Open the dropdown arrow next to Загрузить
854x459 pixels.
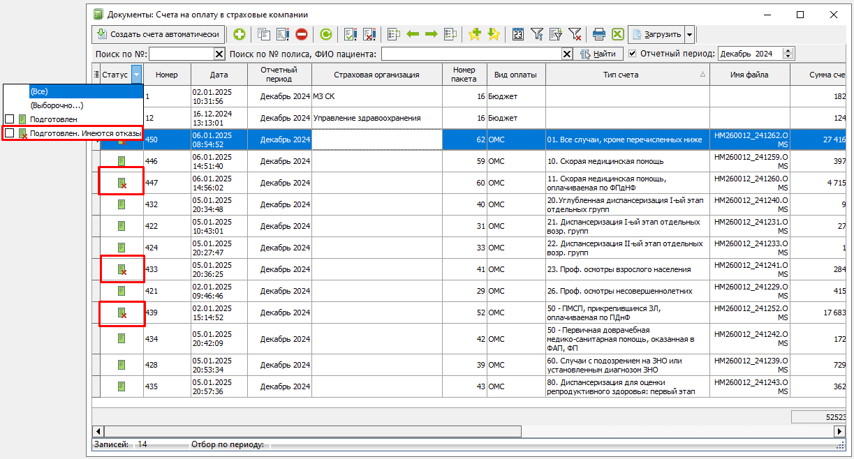pos(689,34)
